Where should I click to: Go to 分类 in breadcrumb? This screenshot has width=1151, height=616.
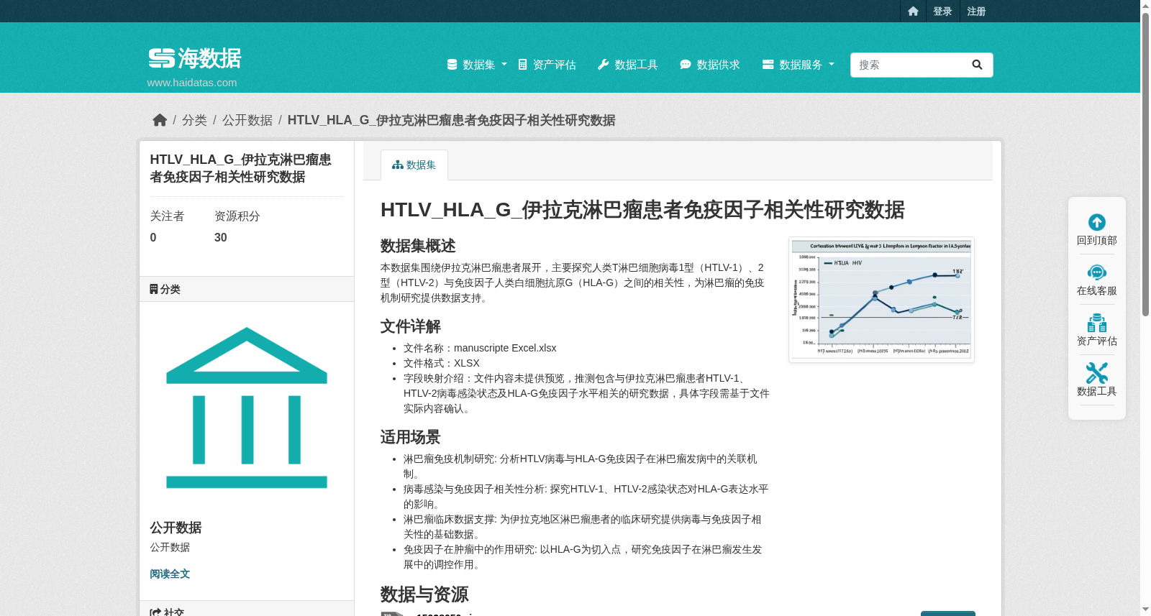194,120
